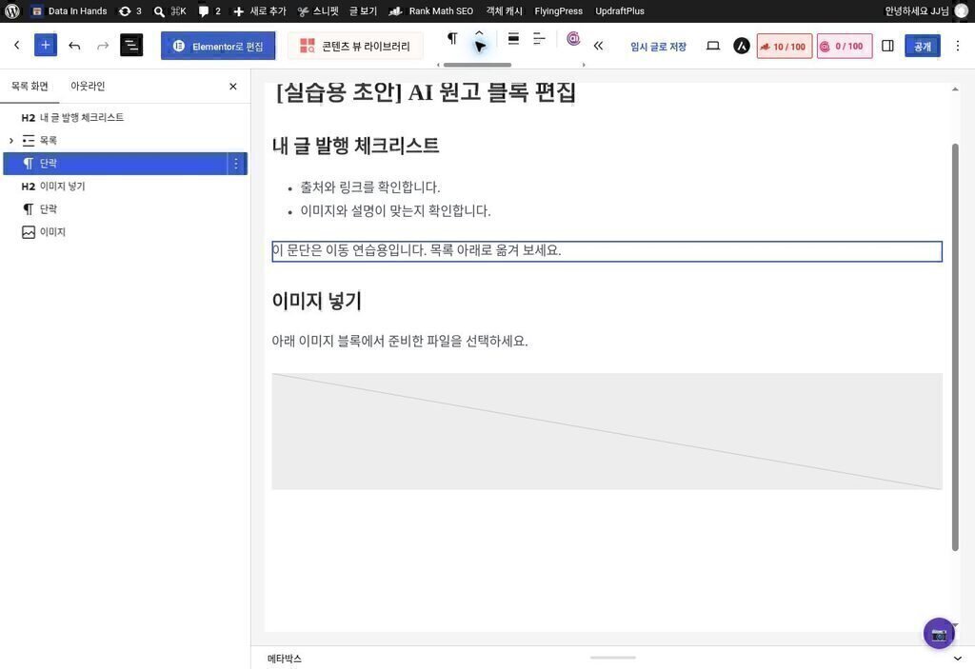Toggle the document overview list view
975x669 pixels.
(x=131, y=46)
